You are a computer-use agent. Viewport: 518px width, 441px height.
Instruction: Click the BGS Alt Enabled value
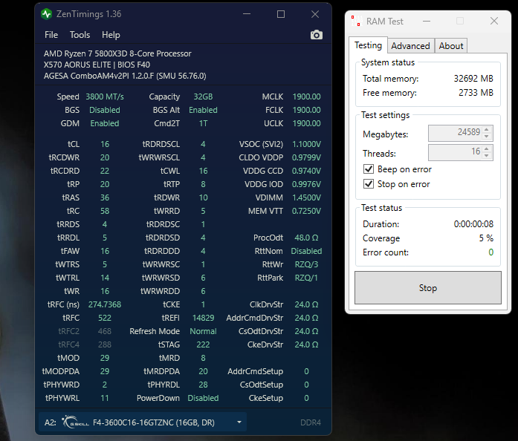pos(203,110)
